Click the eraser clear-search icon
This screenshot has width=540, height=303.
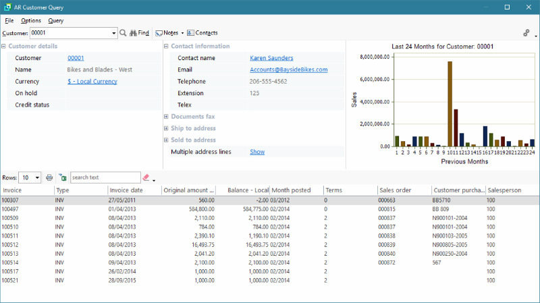coord(146,177)
